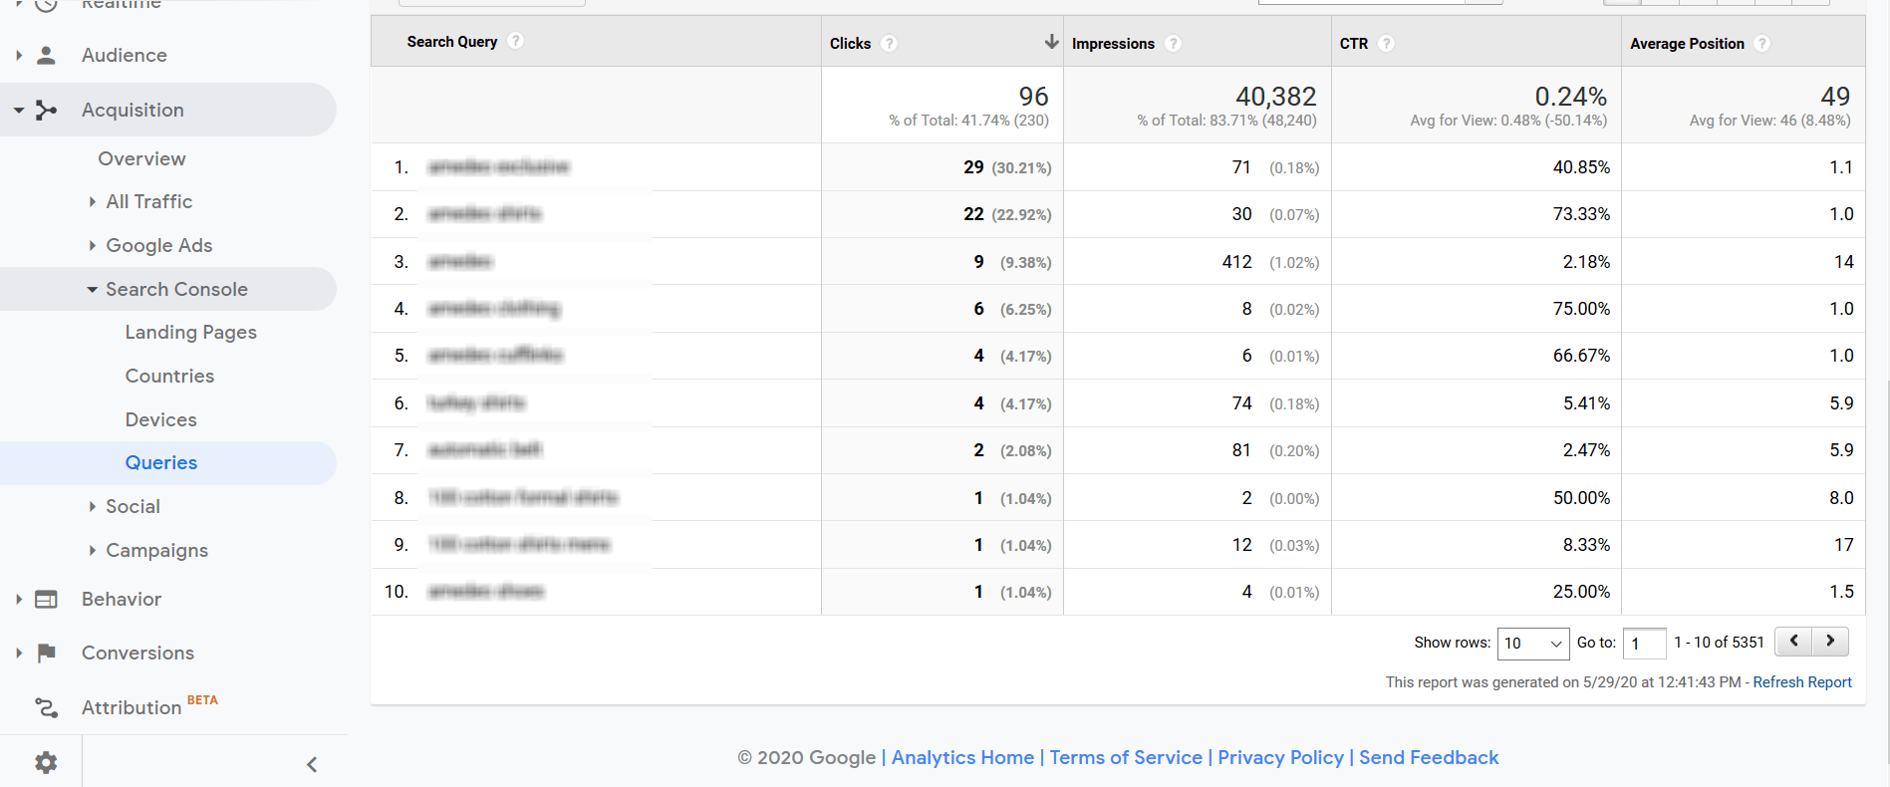Screen dimensions: 1890x787
Task: Click blurred query in row 10
Action: [486, 592]
